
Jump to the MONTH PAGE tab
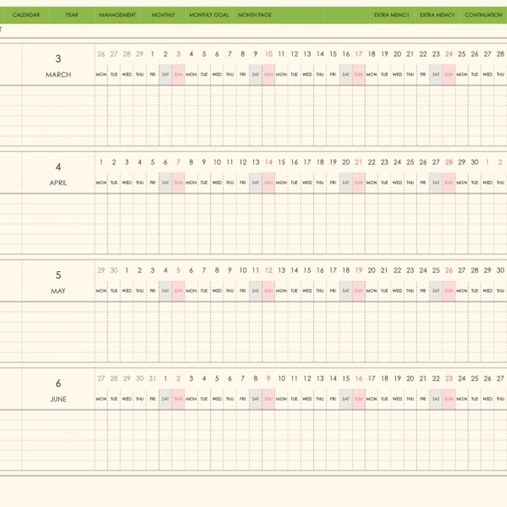[255, 15]
